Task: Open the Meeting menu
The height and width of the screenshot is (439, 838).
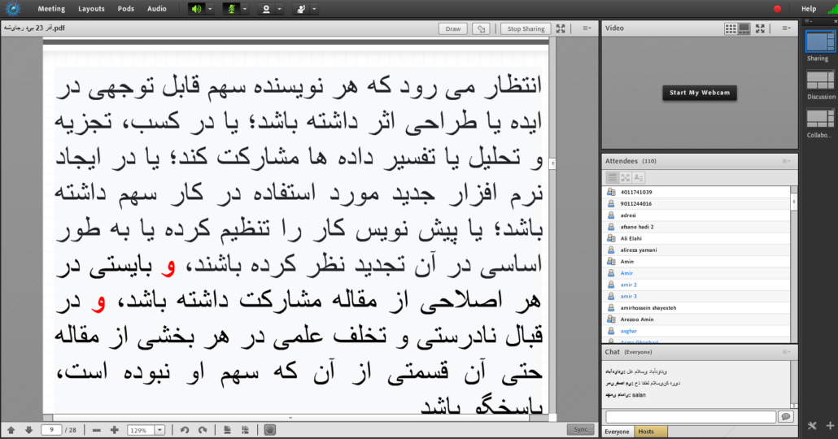Action: pyautogui.click(x=51, y=9)
